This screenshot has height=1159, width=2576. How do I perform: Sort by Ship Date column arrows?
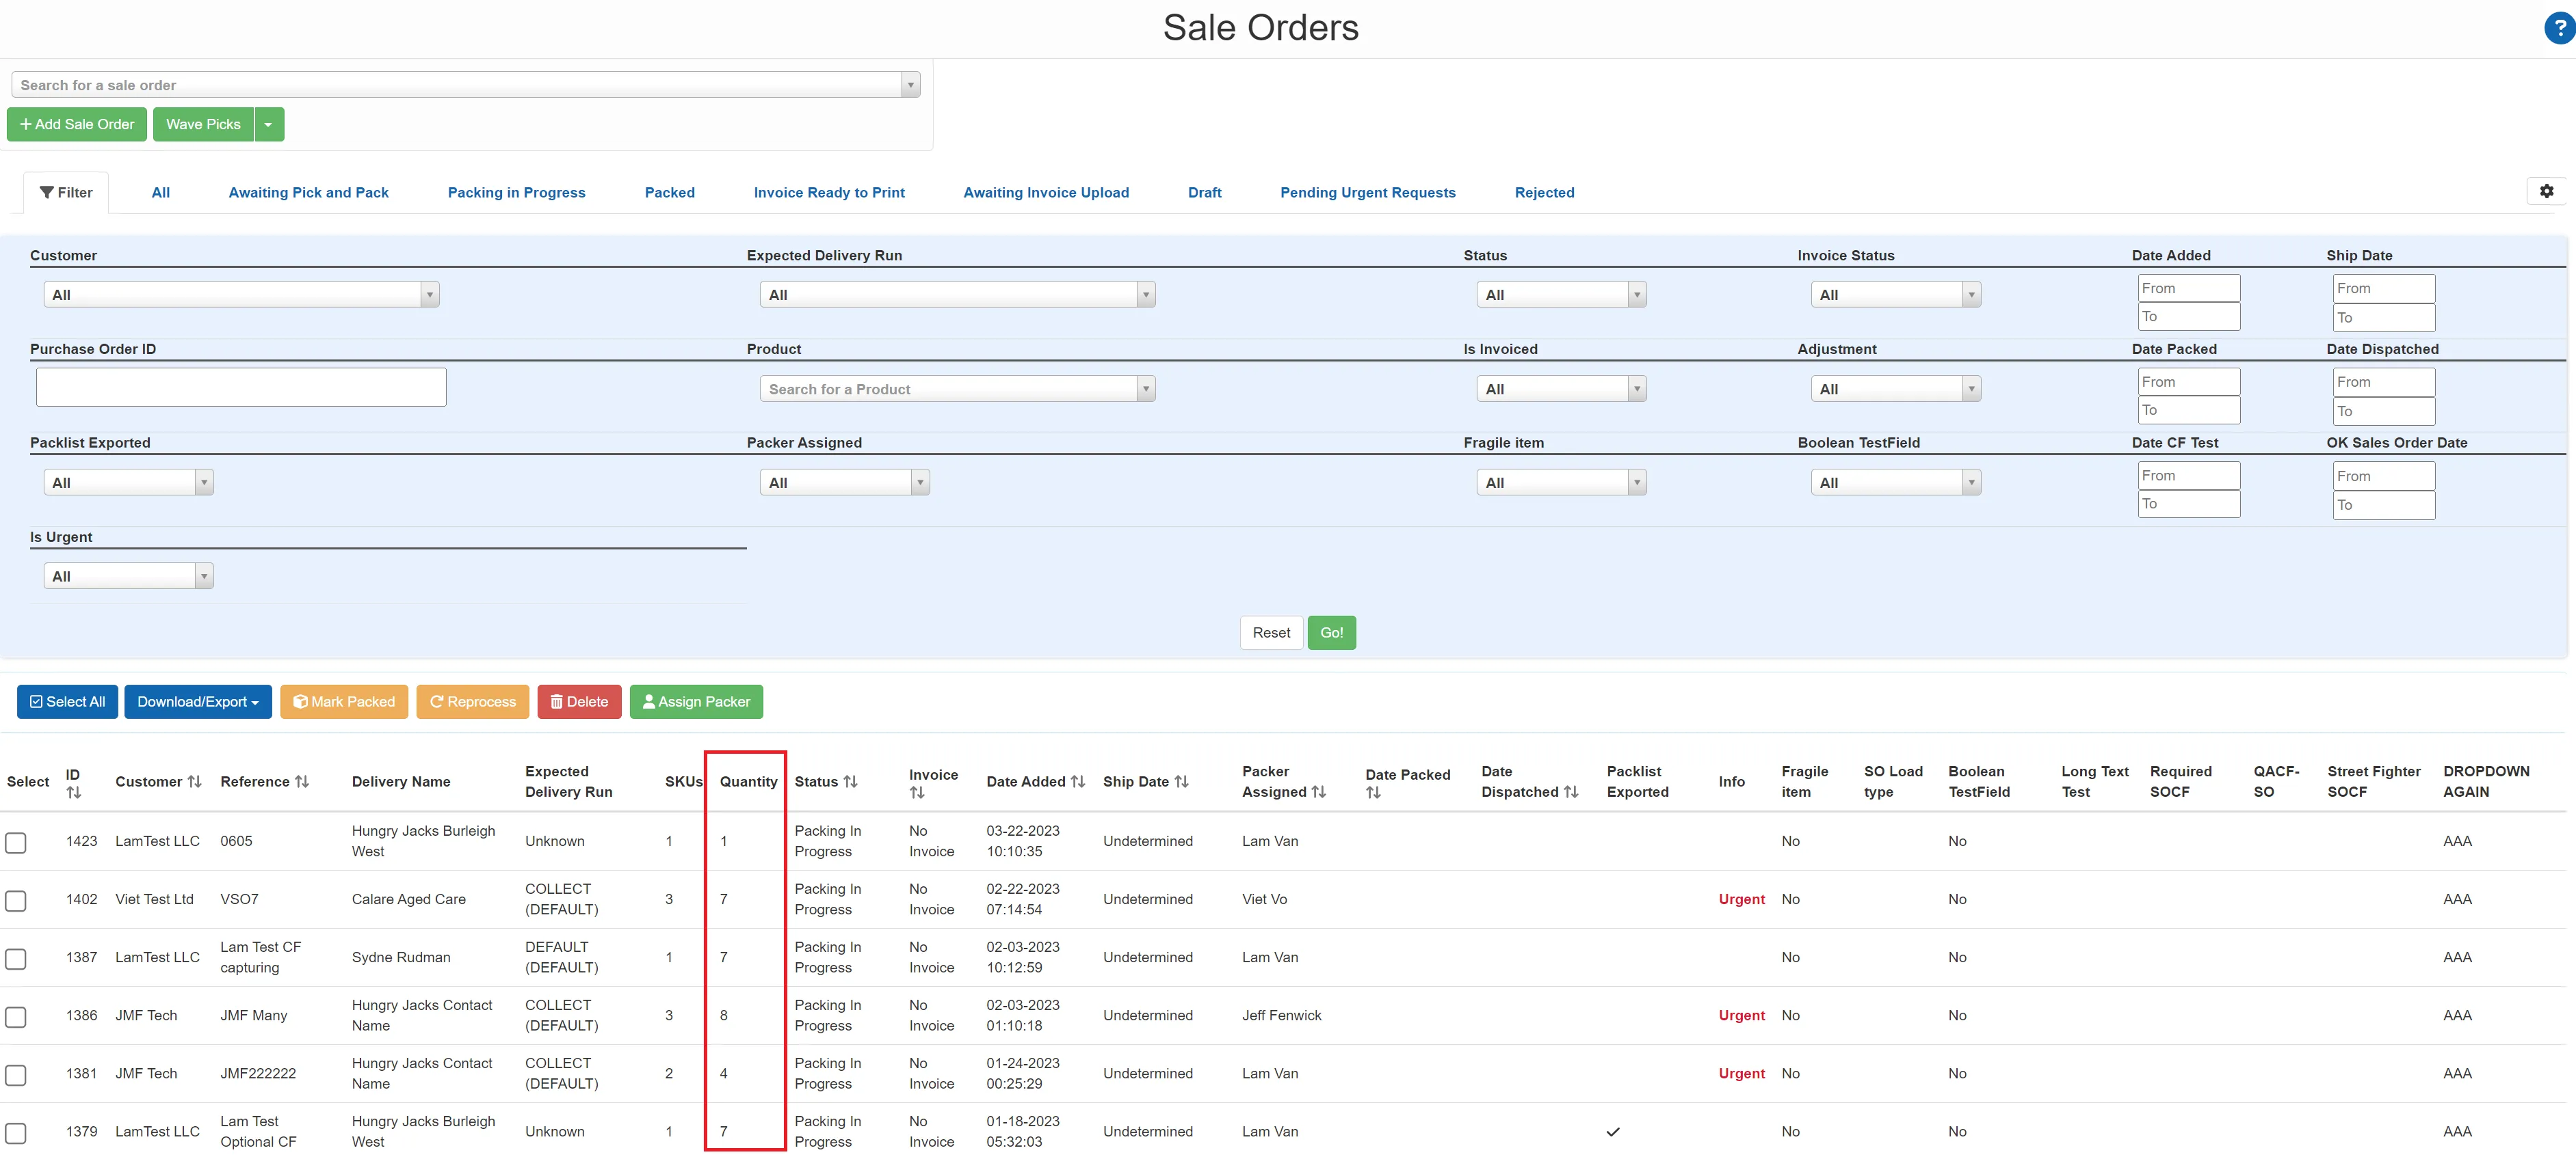(x=1181, y=781)
